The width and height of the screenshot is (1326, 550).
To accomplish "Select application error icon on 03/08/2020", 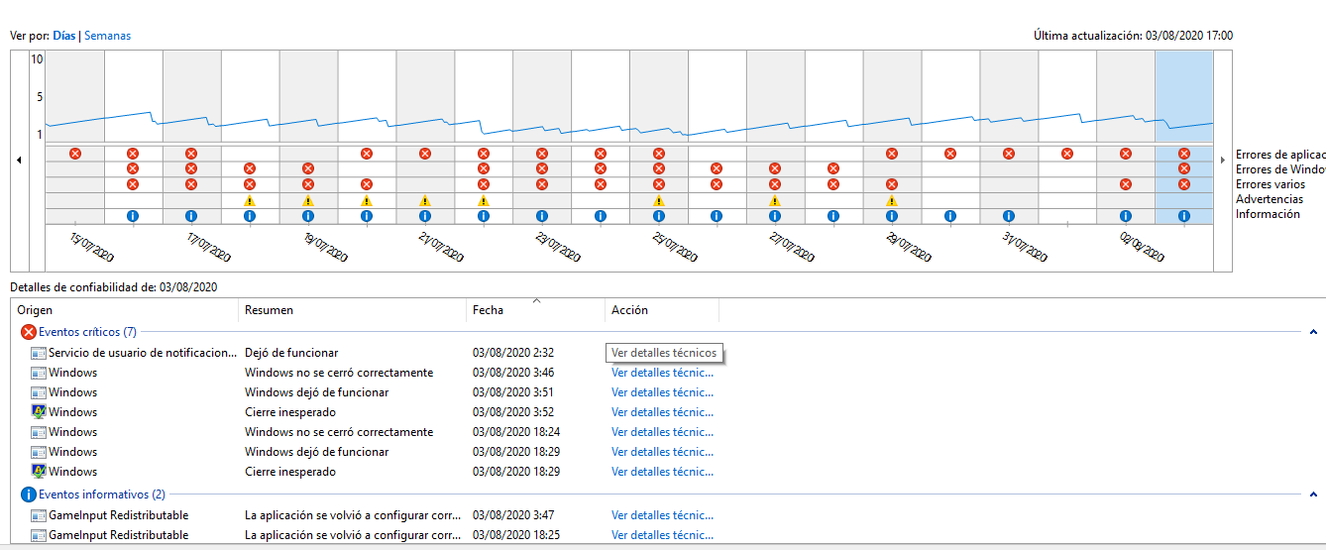I will pos(1184,154).
